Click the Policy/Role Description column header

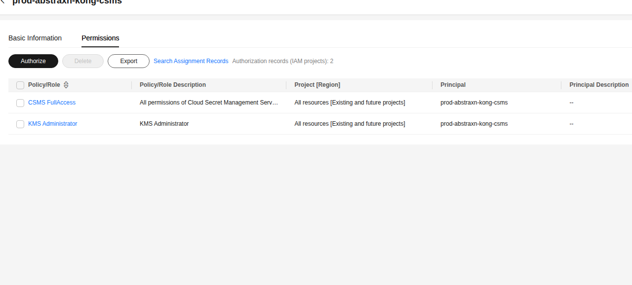click(173, 85)
